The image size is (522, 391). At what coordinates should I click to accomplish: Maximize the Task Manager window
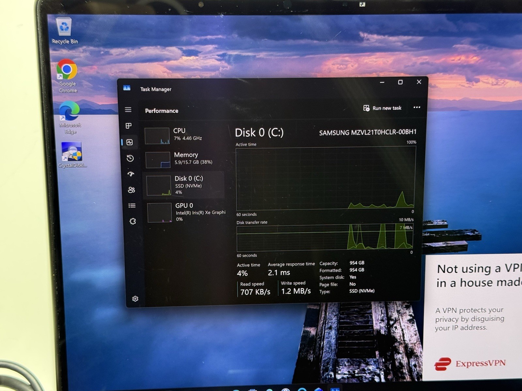coord(400,82)
